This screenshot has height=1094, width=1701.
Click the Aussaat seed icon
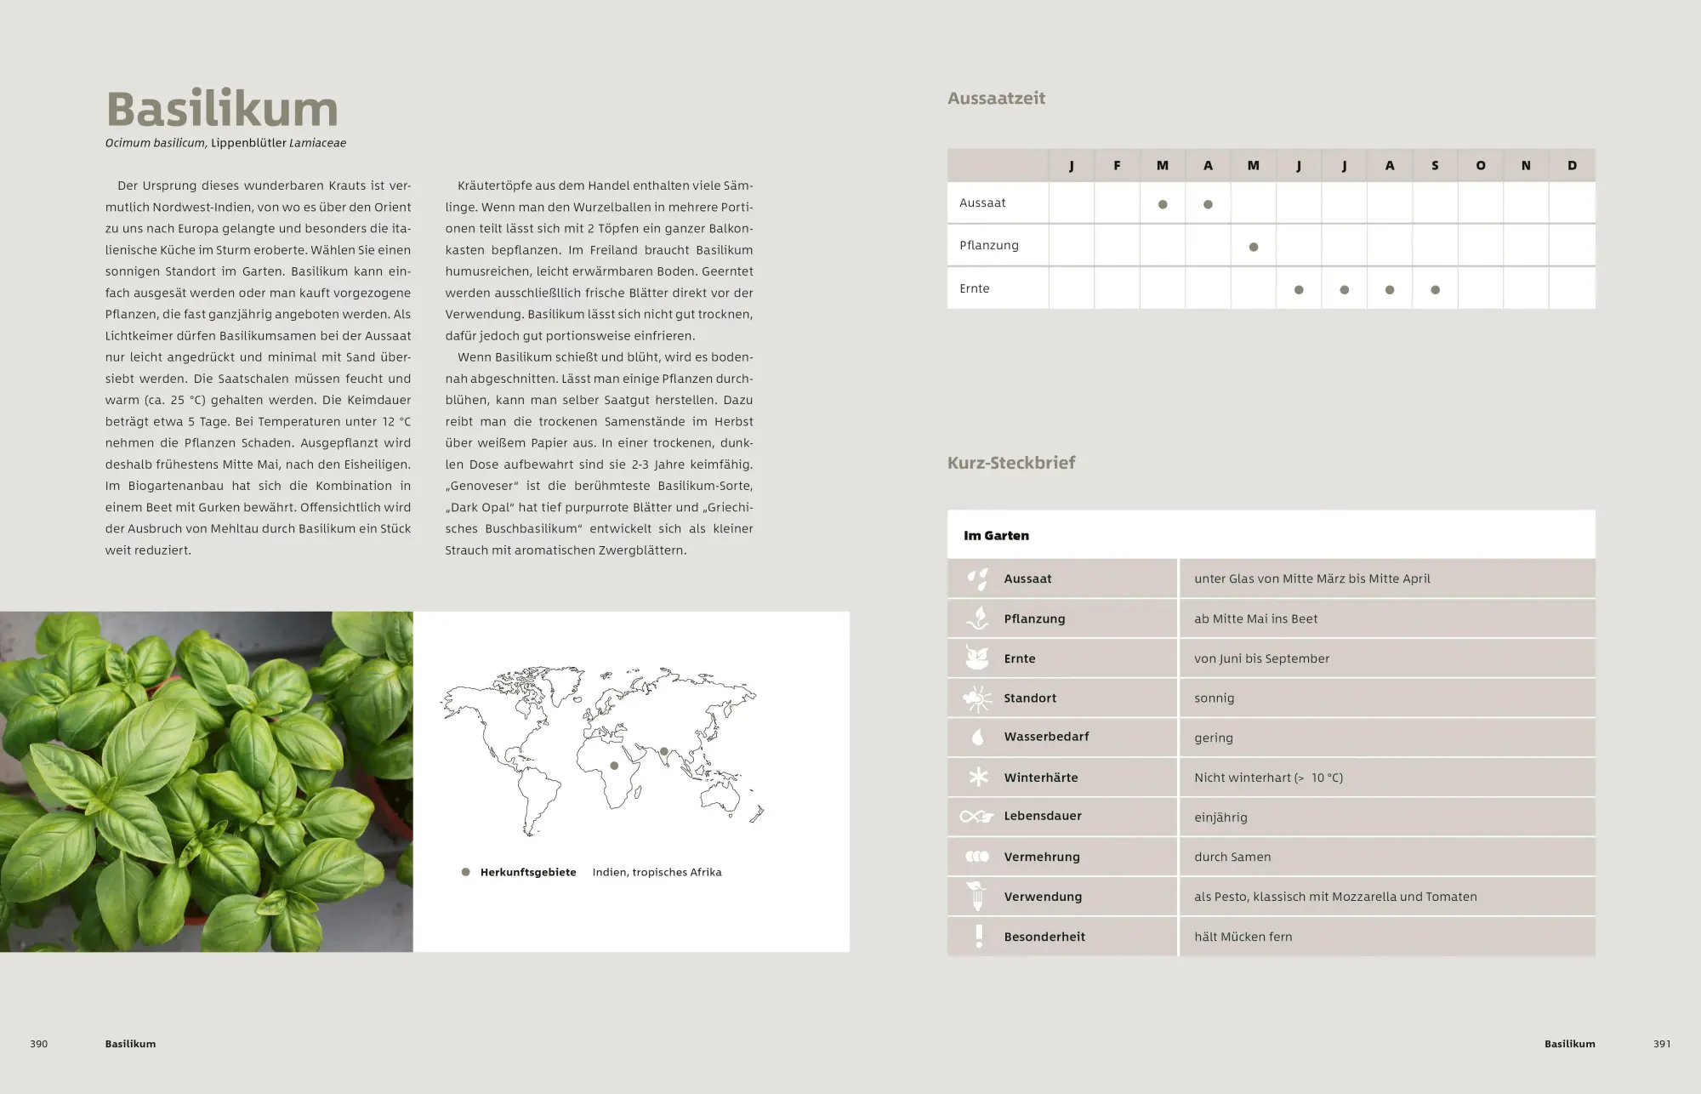[978, 579]
